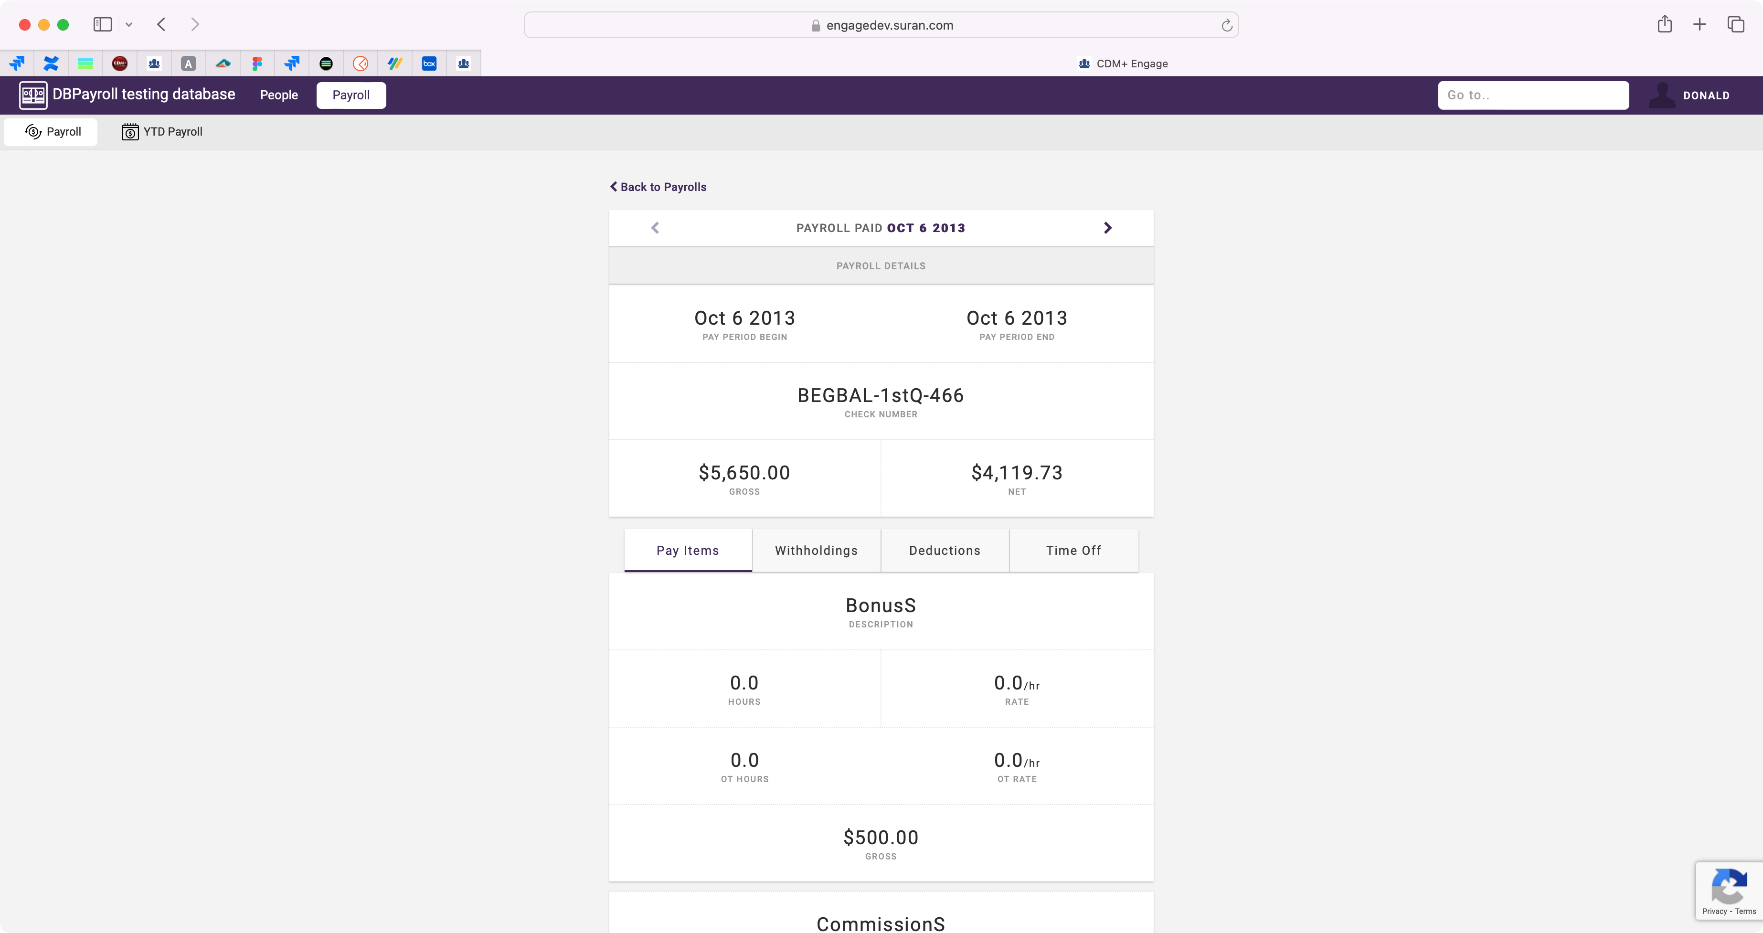Image resolution: width=1763 pixels, height=933 pixels.
Task: Click the reload page icon
Action: (x=1226, y=25)
